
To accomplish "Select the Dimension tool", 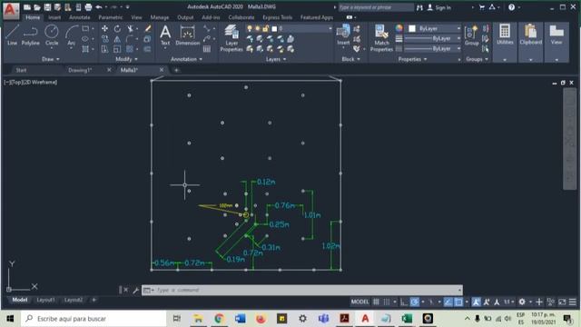I will coord(188,35).
